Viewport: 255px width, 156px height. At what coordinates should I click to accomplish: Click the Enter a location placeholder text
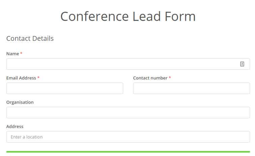click(27, 137)
